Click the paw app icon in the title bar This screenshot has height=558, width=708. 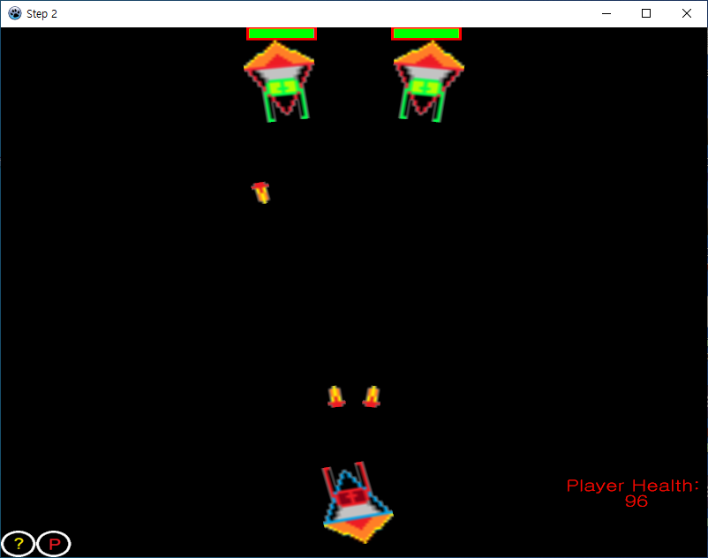[15, 13]
